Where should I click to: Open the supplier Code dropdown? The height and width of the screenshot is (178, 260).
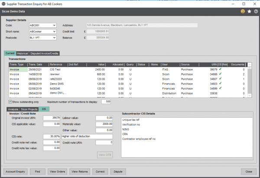[54, 26]
